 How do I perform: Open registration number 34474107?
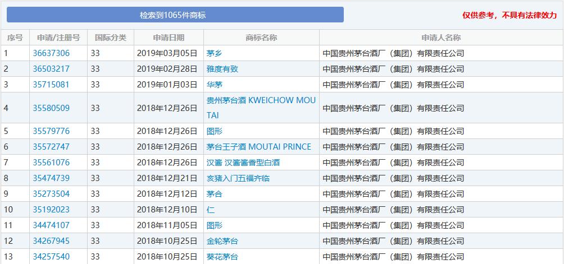click(x=51, y=225)
